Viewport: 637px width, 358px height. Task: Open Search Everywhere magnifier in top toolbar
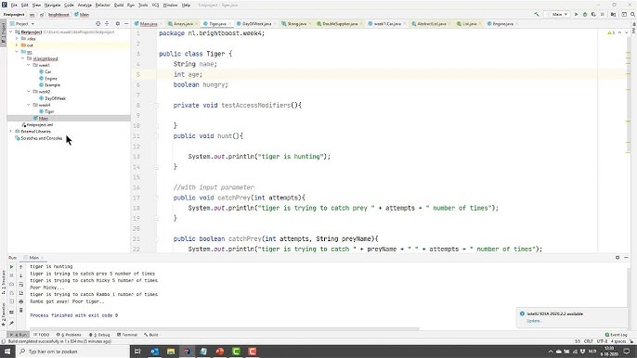[x=632, y=14]
